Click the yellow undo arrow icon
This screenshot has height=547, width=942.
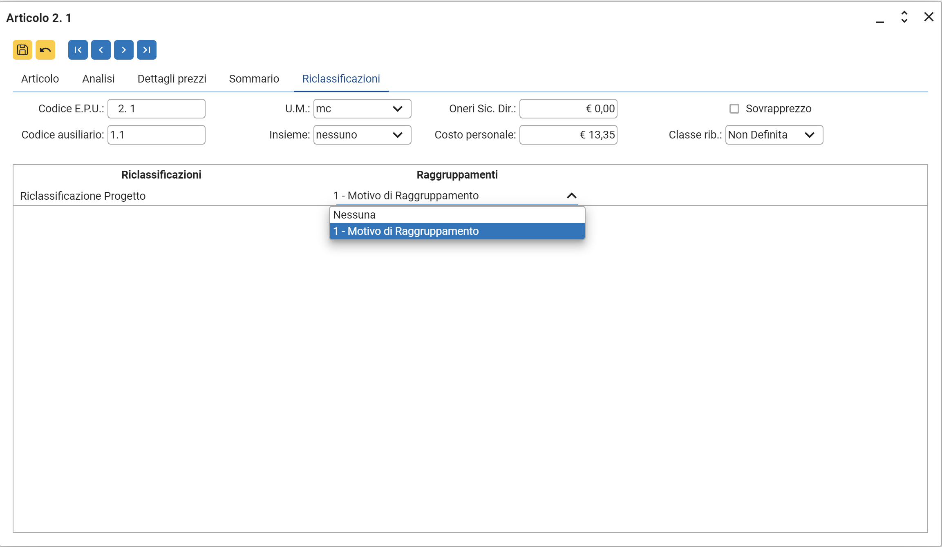click(x=45, y=50)
